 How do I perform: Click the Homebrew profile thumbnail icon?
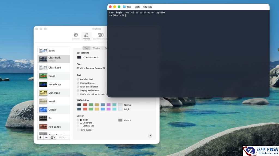point(43,84)
